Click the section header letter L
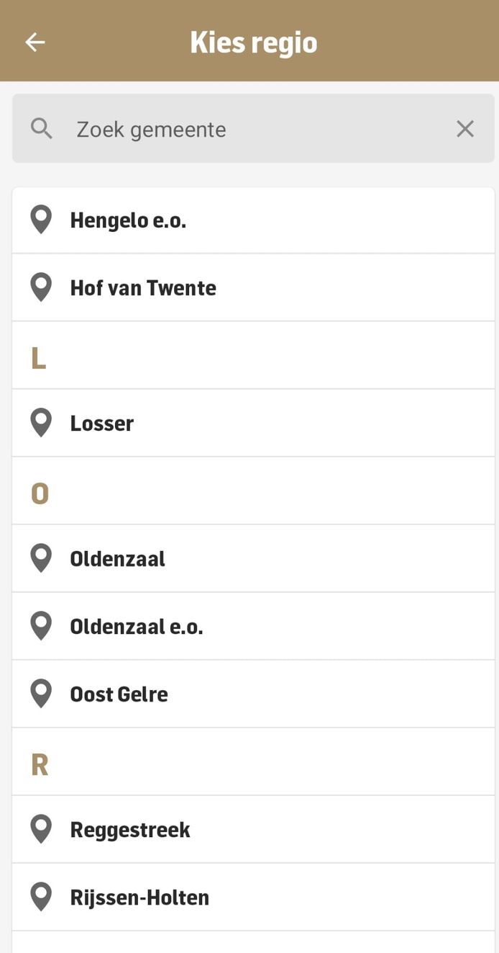The height and width of the screenshot is (953, 499). pos(38,355)
